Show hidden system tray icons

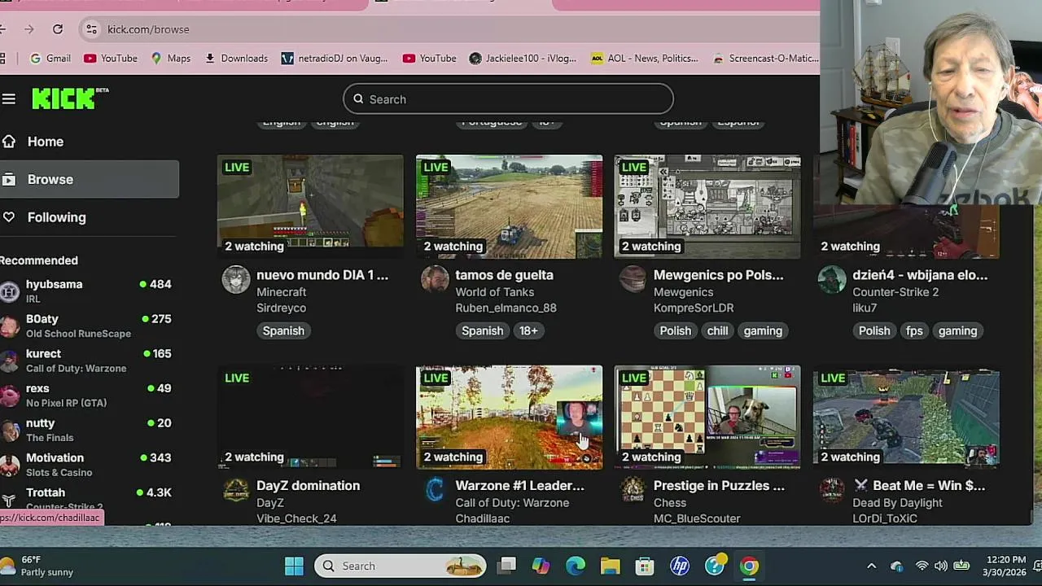coord(871,566)
